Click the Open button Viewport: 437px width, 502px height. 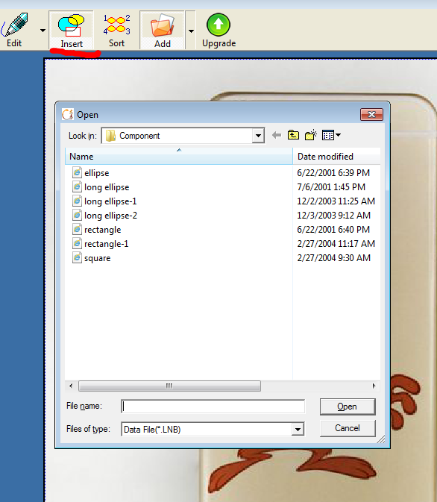(348, 407)
